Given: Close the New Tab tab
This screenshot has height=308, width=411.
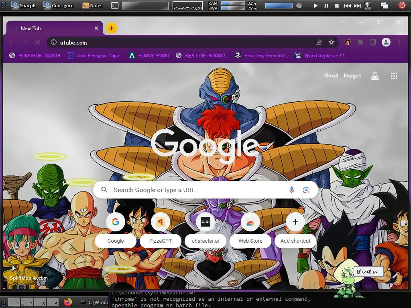Looking at the screenshot, I should pos(96,28).
